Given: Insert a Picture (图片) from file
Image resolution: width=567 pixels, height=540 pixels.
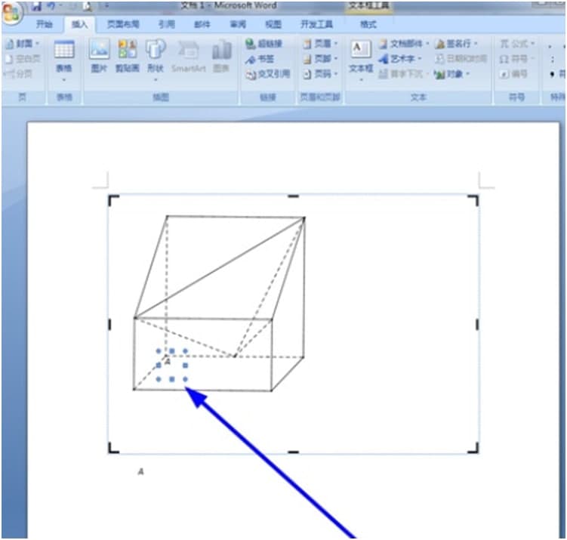Looking at the screenshot, I should 99,56.
